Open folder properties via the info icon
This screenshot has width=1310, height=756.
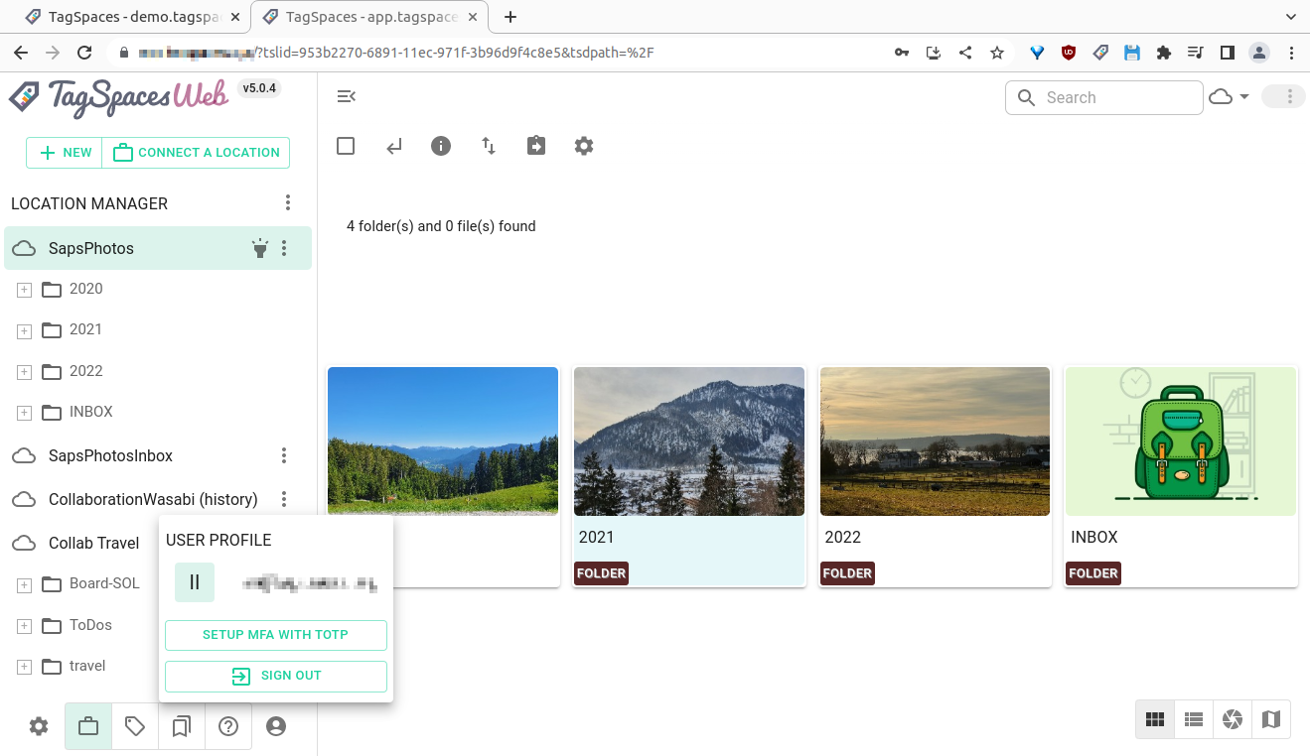[441, 146]
